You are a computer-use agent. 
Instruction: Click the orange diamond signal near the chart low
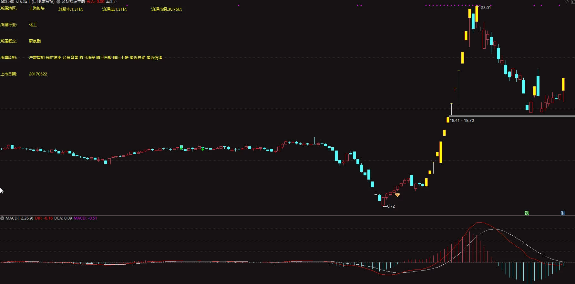[397, 195]
